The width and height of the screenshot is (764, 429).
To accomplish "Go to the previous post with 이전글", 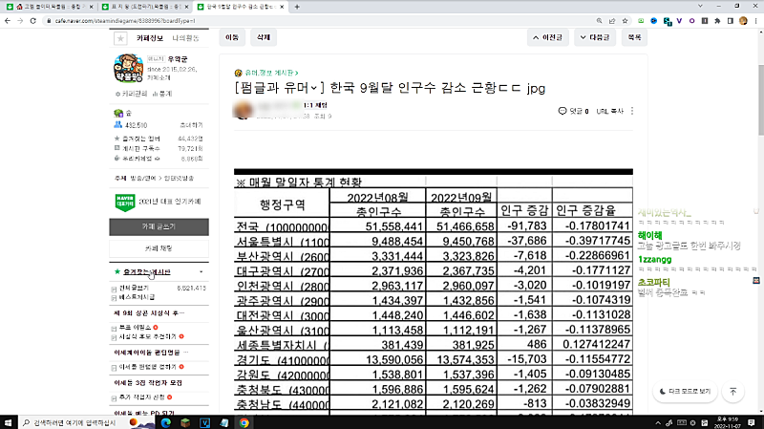I will [549, 38].
